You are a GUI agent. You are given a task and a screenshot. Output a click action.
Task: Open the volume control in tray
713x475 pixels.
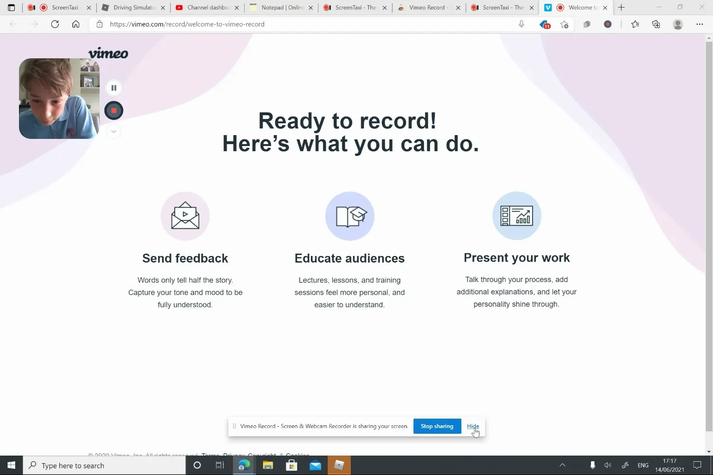point(608,466)
